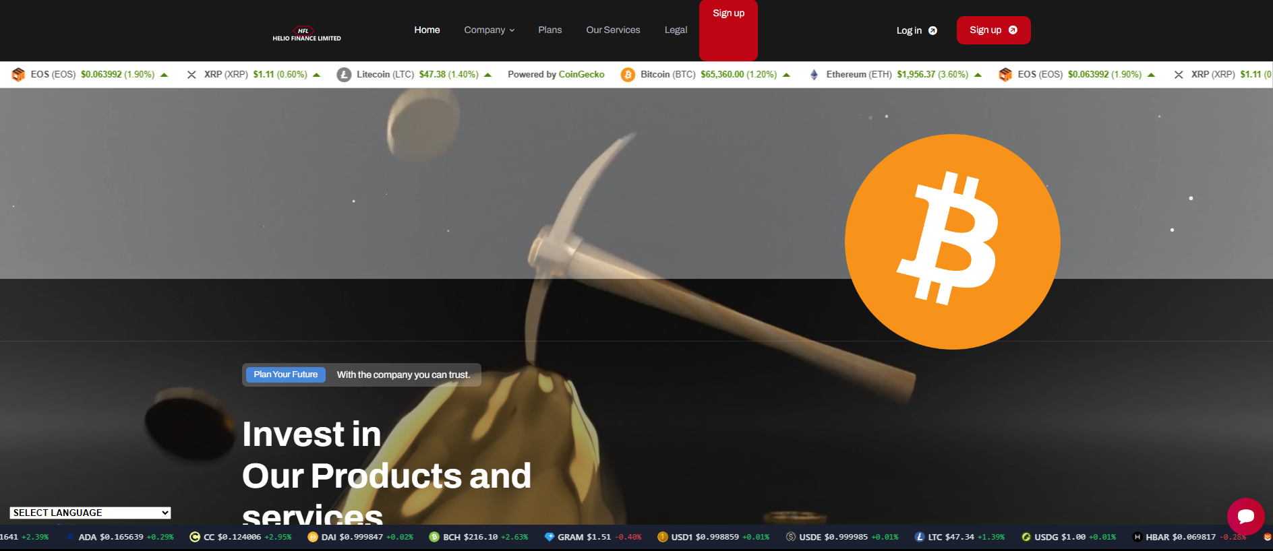Click the CC coin icon in the bottom ticker
Image resolution: width=1273 pixels, height=551 pixels.
tap(195, 537)
